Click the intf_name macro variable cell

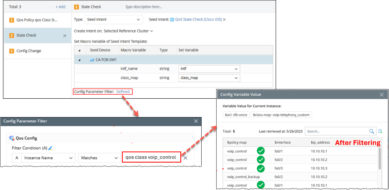coord(129,68)
